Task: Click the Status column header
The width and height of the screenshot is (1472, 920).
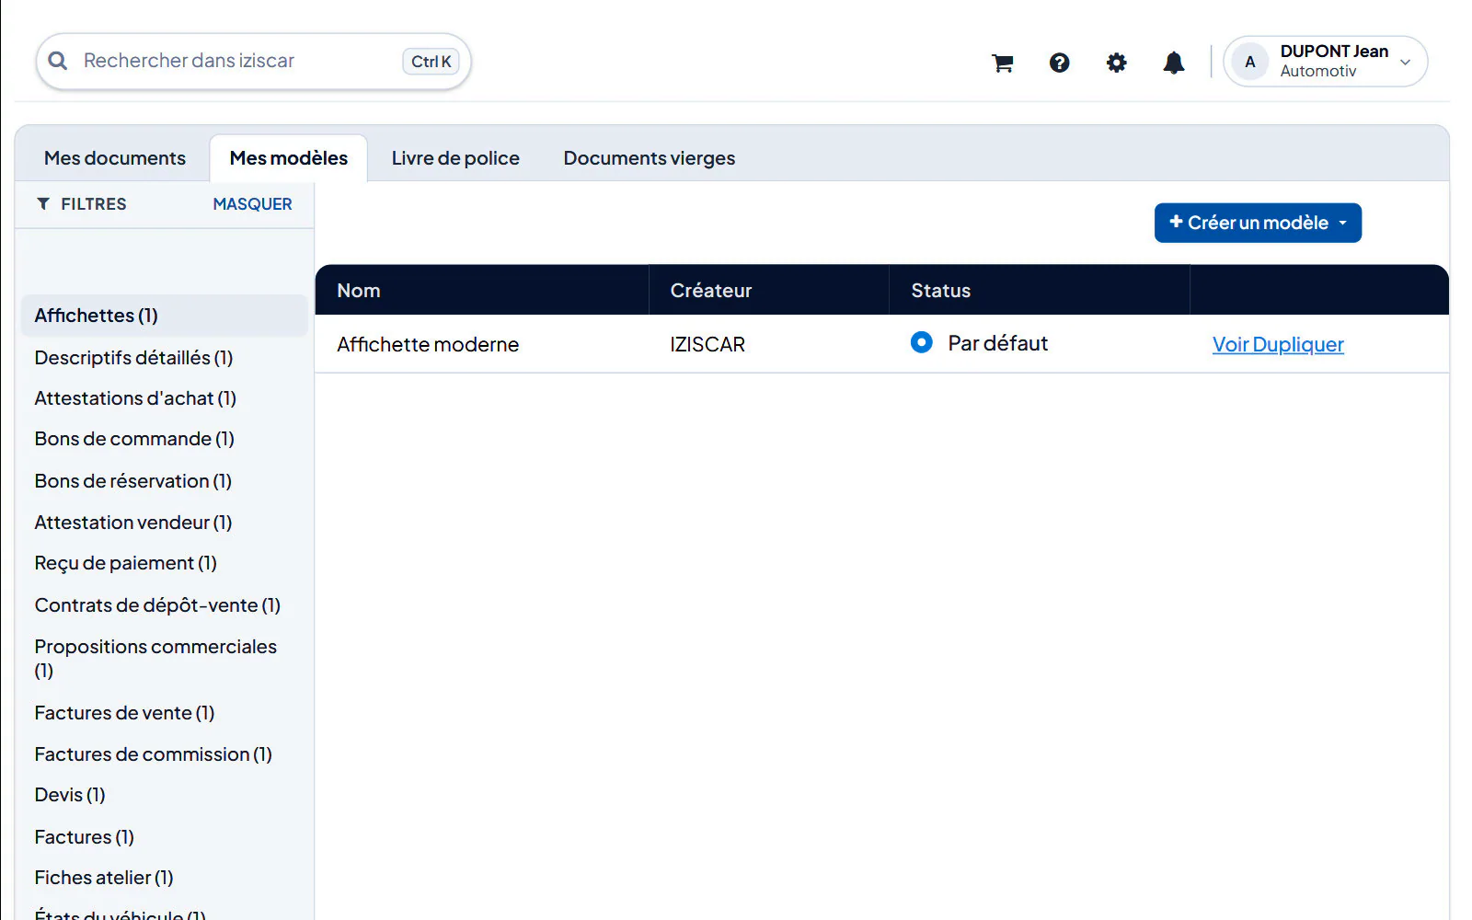Action: pos(1040,291)
